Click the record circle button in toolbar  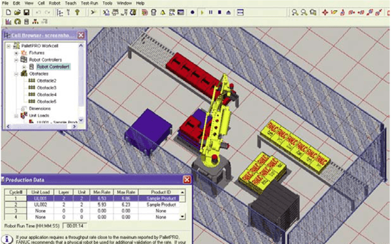coord(193,12)
